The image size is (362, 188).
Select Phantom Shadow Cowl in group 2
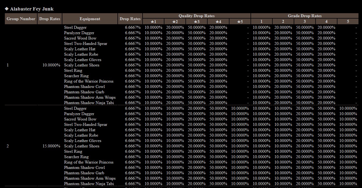84,168
